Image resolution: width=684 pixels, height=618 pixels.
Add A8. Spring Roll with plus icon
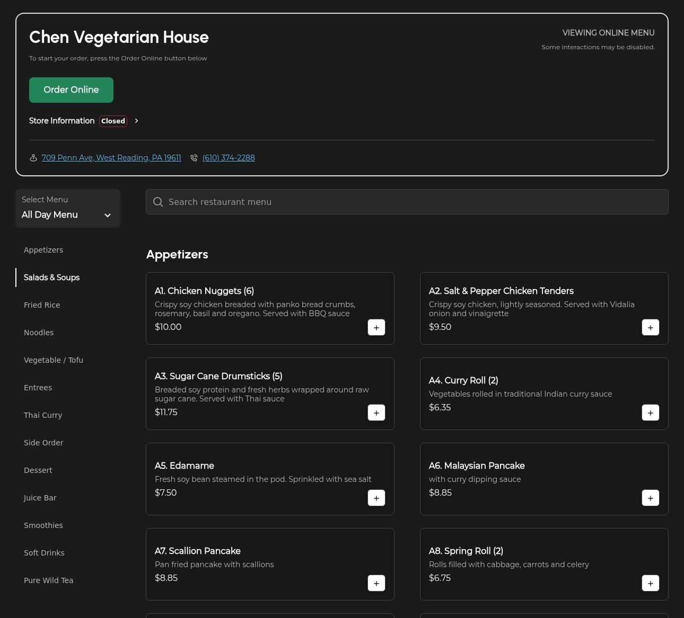pyautogui.click(x=650, y=583)
